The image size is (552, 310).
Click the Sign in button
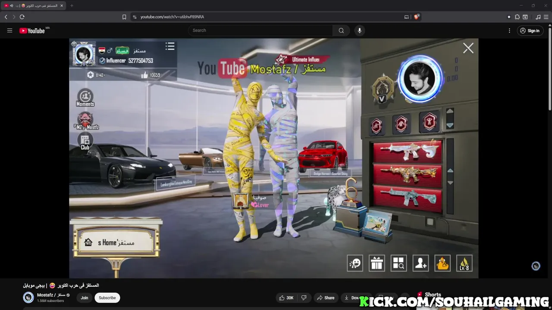[x=530, y=31]
